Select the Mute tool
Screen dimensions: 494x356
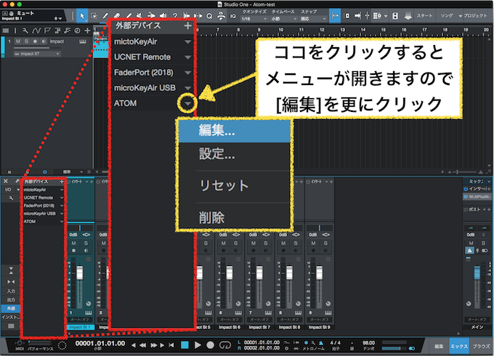click(139, 16)
